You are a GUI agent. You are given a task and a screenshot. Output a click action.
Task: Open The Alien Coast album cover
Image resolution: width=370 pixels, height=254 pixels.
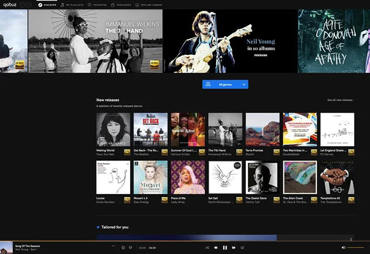coord(300,177)
